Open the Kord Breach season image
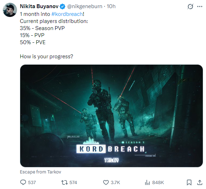 click(x=111, y=116)
